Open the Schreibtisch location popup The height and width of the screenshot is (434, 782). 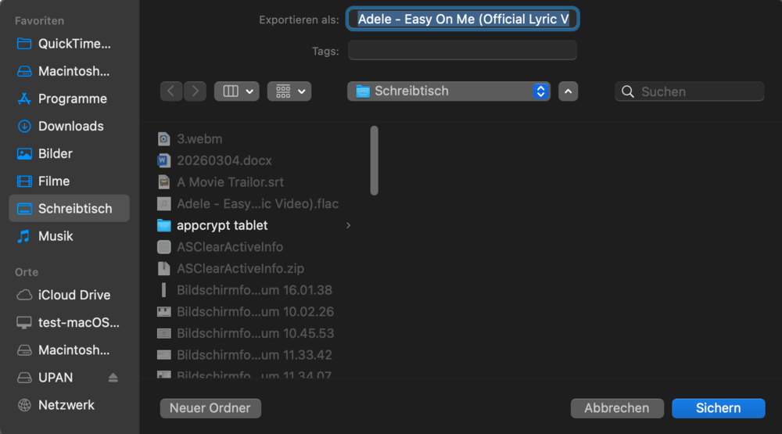click(448, 91)
